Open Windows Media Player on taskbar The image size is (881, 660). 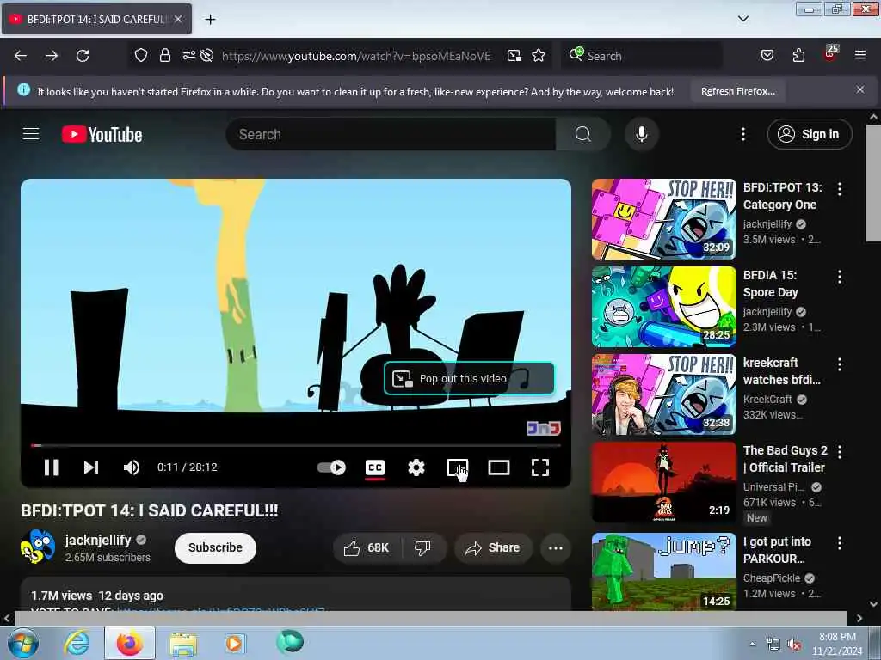point(234,643)
